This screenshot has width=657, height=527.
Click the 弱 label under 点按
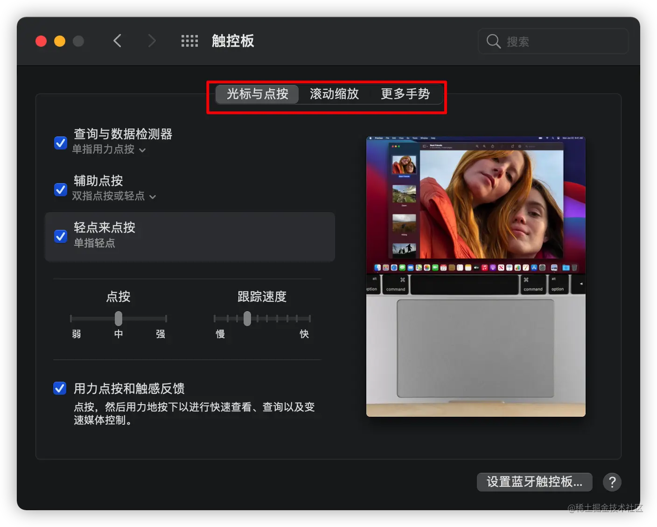point(77,334)
